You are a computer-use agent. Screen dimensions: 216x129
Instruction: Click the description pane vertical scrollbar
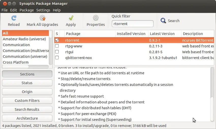pos(212,94)
